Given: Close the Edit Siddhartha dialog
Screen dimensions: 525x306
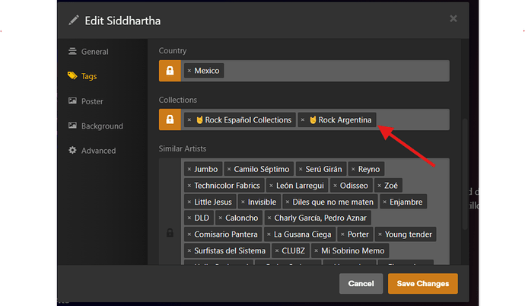Looking at the screenshot, I should click(x=453, y=18).
